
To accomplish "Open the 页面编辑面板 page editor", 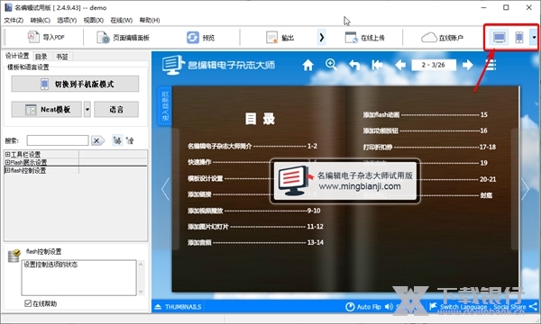I will (124, 38).
